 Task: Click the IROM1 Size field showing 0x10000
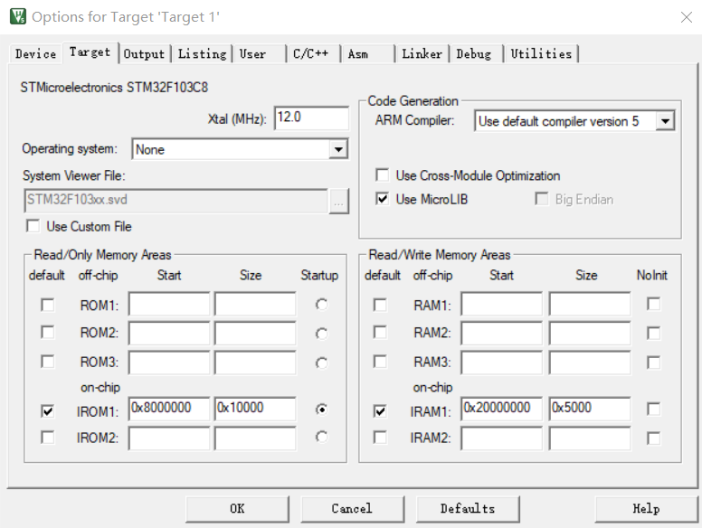click(x=255, y=409)
